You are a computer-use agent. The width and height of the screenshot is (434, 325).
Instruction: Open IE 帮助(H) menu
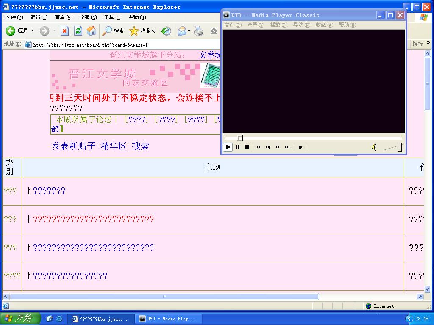pos(137,17)
